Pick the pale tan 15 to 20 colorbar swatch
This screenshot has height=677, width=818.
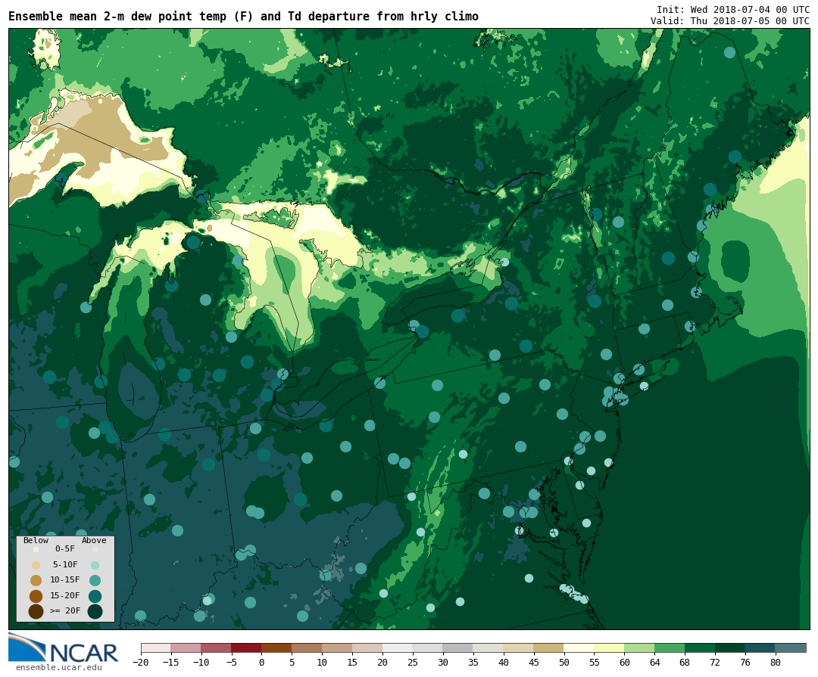click(x=367, y=647)
